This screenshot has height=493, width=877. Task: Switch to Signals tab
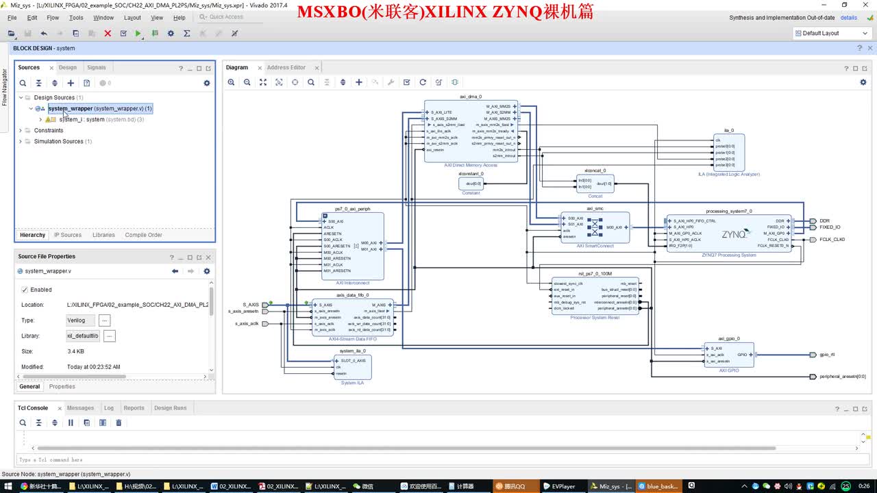[97, 67]
